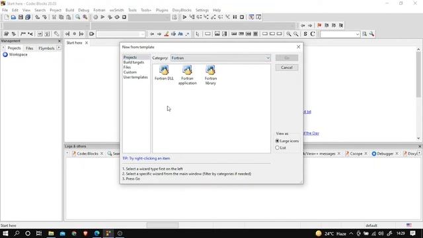Open the Category dropdown showing Fortran
The height and width of the screenshot is (238, 423).
[x=220, y=58]
